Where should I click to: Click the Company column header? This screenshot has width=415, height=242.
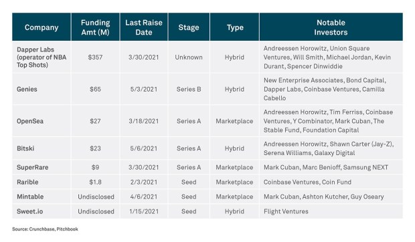coord(41,27)
